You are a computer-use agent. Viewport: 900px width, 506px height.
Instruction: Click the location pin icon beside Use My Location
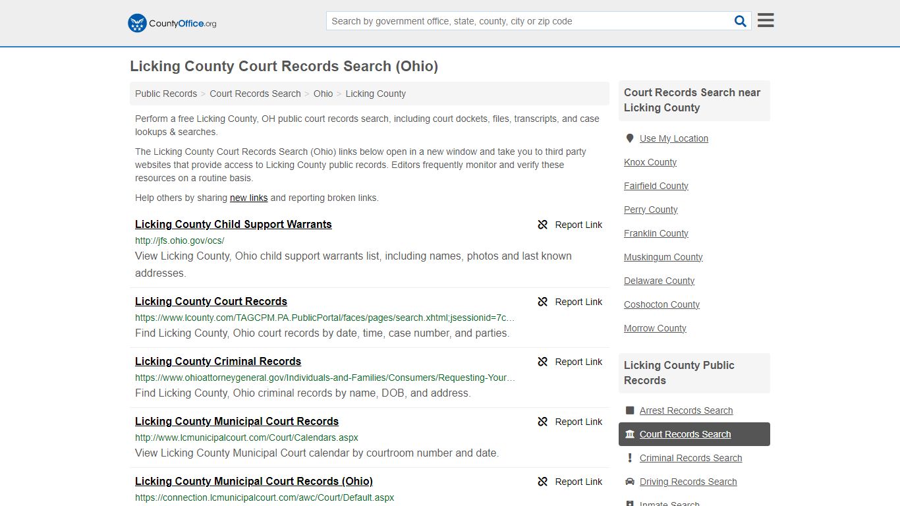pyautogui.click(x=630, y=138)
